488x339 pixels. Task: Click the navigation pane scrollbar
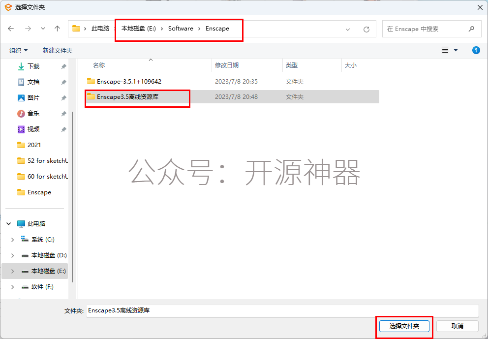pyautogui.click(x=72, y=197)
